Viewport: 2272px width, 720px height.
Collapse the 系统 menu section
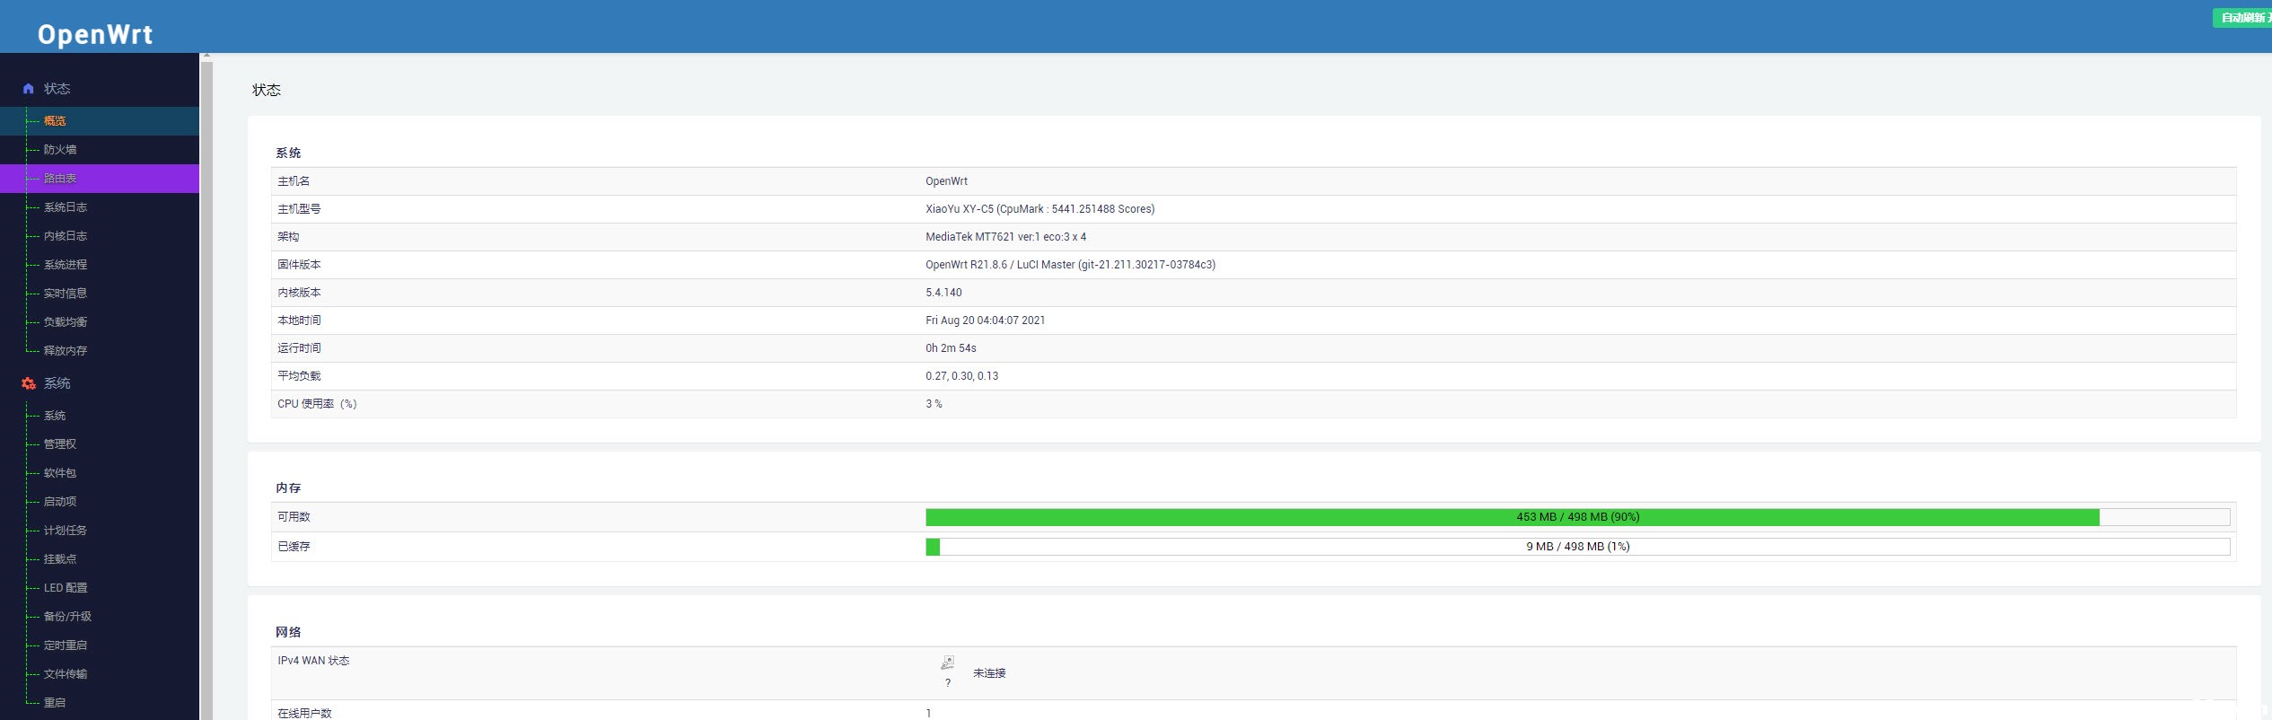tap(57, 383)
